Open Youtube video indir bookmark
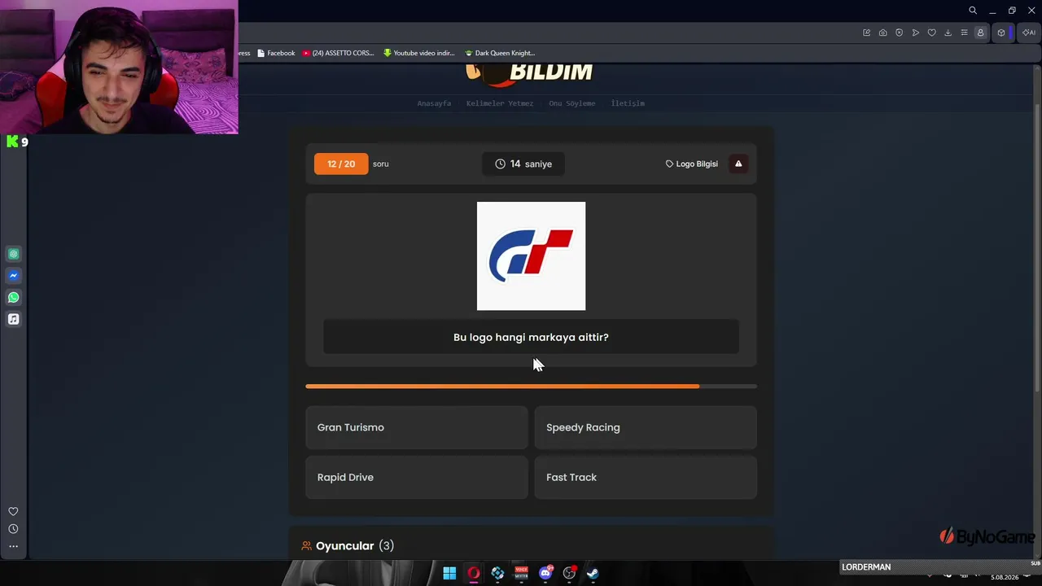Image resolution: width=1042 pixels, height=586 pixels. (x=418, y=53)
